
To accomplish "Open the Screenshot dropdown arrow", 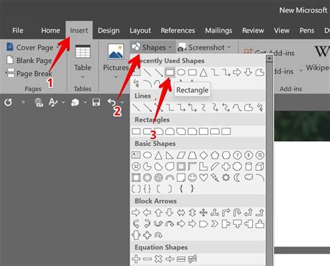I will (x=229, y=47).
